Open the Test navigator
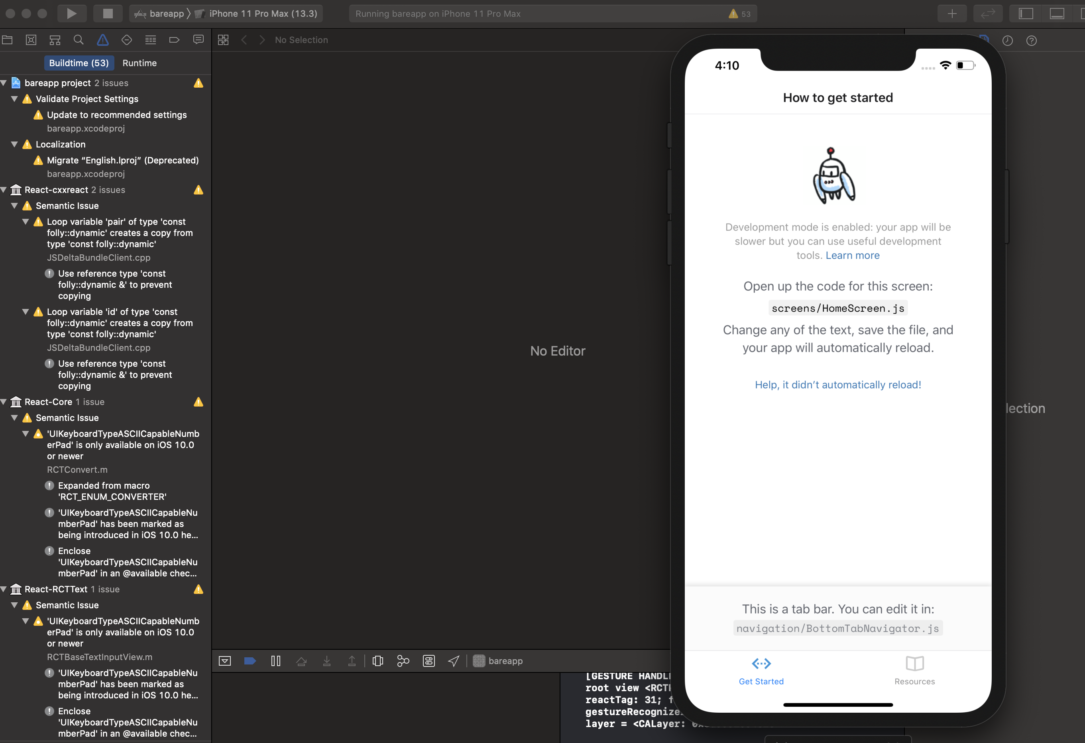Screen dimensions: 1085x743 coord(126,40)
